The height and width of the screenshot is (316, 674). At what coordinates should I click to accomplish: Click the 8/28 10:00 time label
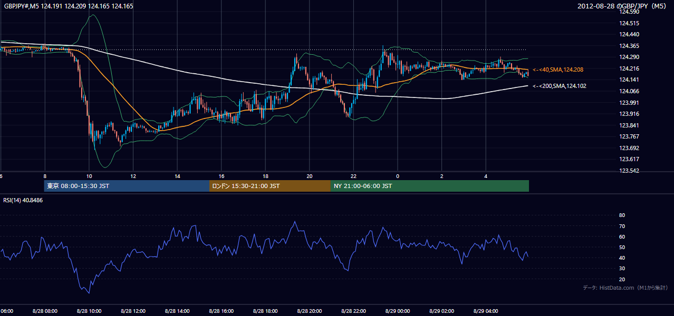pyautogui.click(x=89, y=311)
